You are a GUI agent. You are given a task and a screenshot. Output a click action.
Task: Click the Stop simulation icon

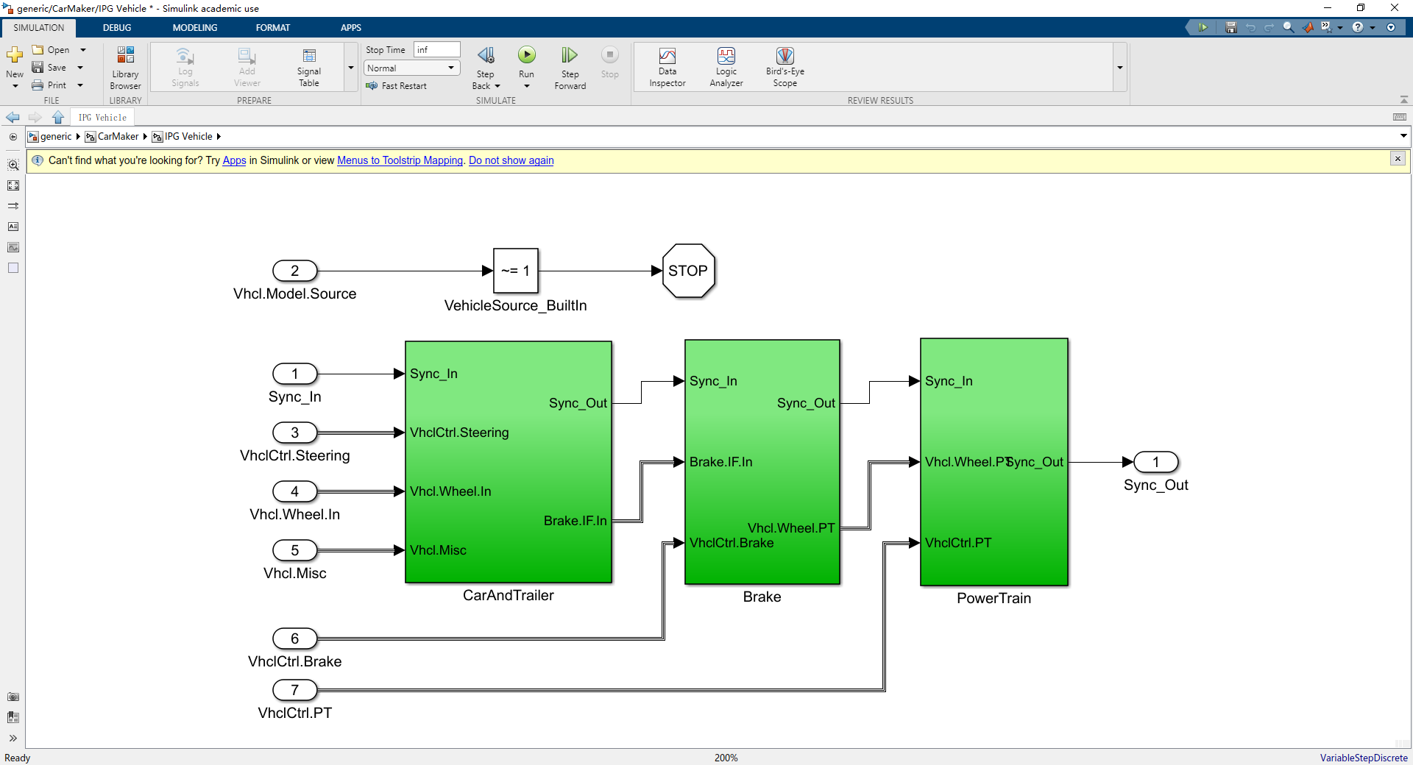click(x=610, y=55)
